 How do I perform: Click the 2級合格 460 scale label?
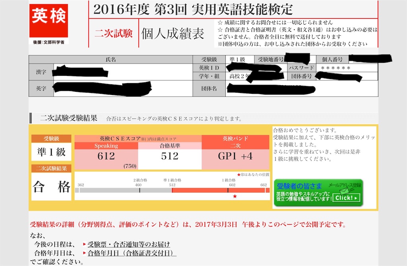coord(140,183)
